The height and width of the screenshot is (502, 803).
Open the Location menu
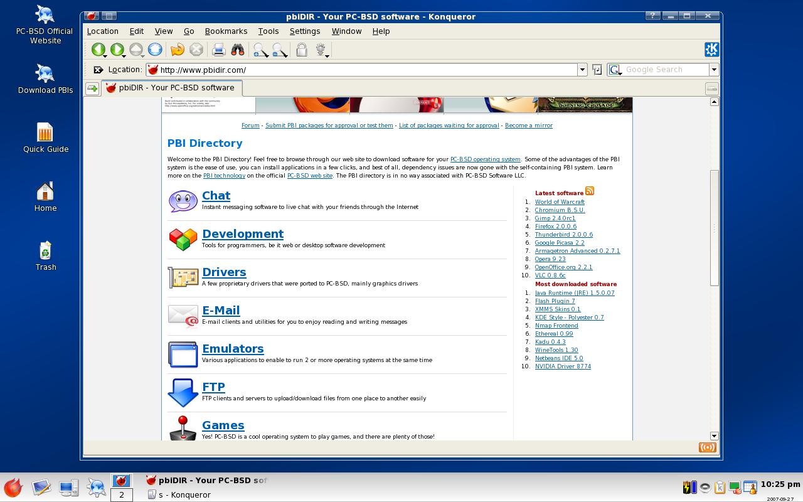103,31
